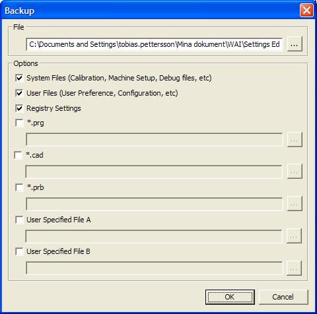Image resolution: width=317 pixels, height=314 pixels.
Task: Click the backup file path text field
Action: pos(154,44)
